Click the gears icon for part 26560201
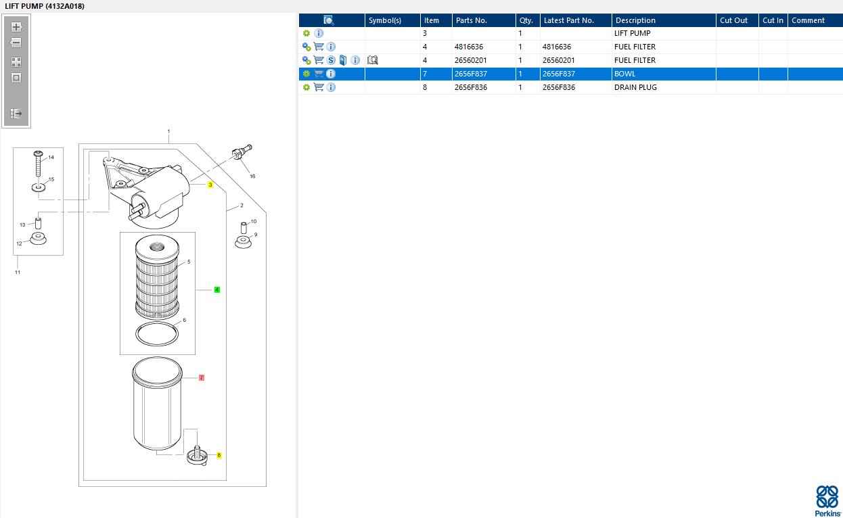 tap(306, 60)
